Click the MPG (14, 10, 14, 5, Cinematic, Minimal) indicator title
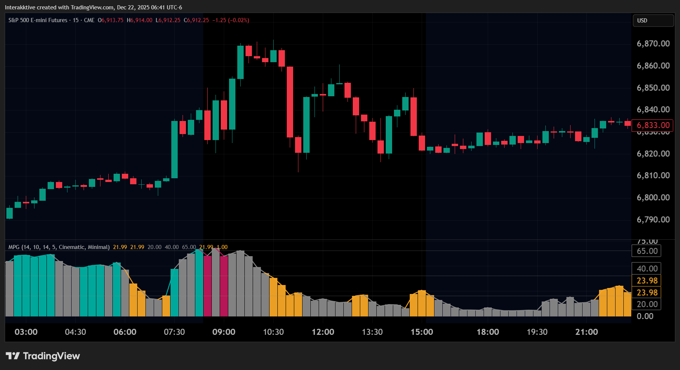The image size is (680, 370). [x=59, y=247]
